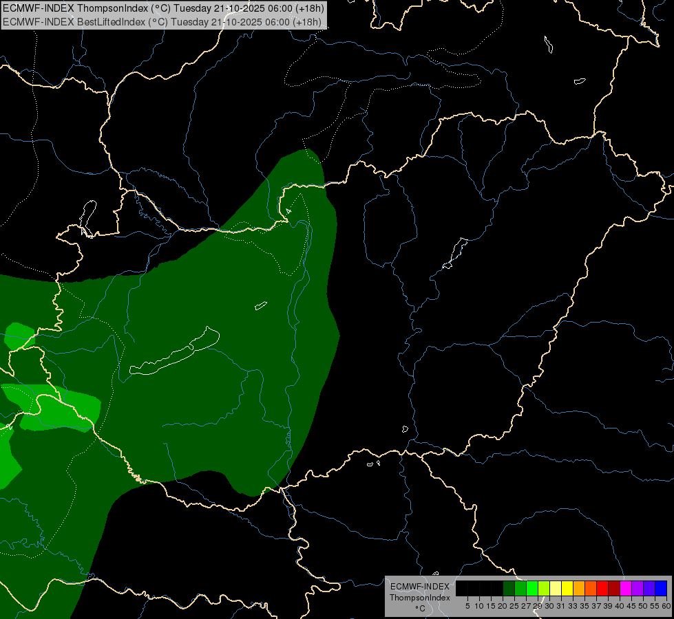Select the pure yellow 31-33 legend swatch
674x619 pixels.
(x=567, y=588)
